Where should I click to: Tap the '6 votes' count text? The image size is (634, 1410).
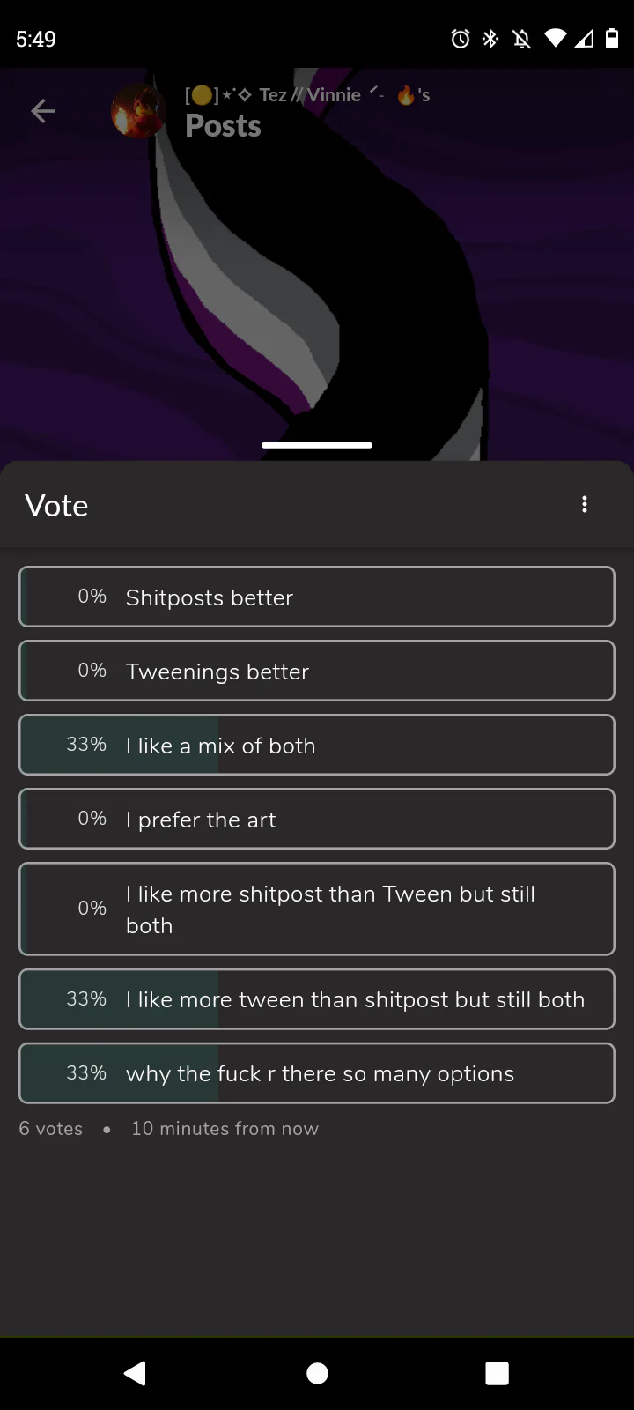(x=51, y=1129)
